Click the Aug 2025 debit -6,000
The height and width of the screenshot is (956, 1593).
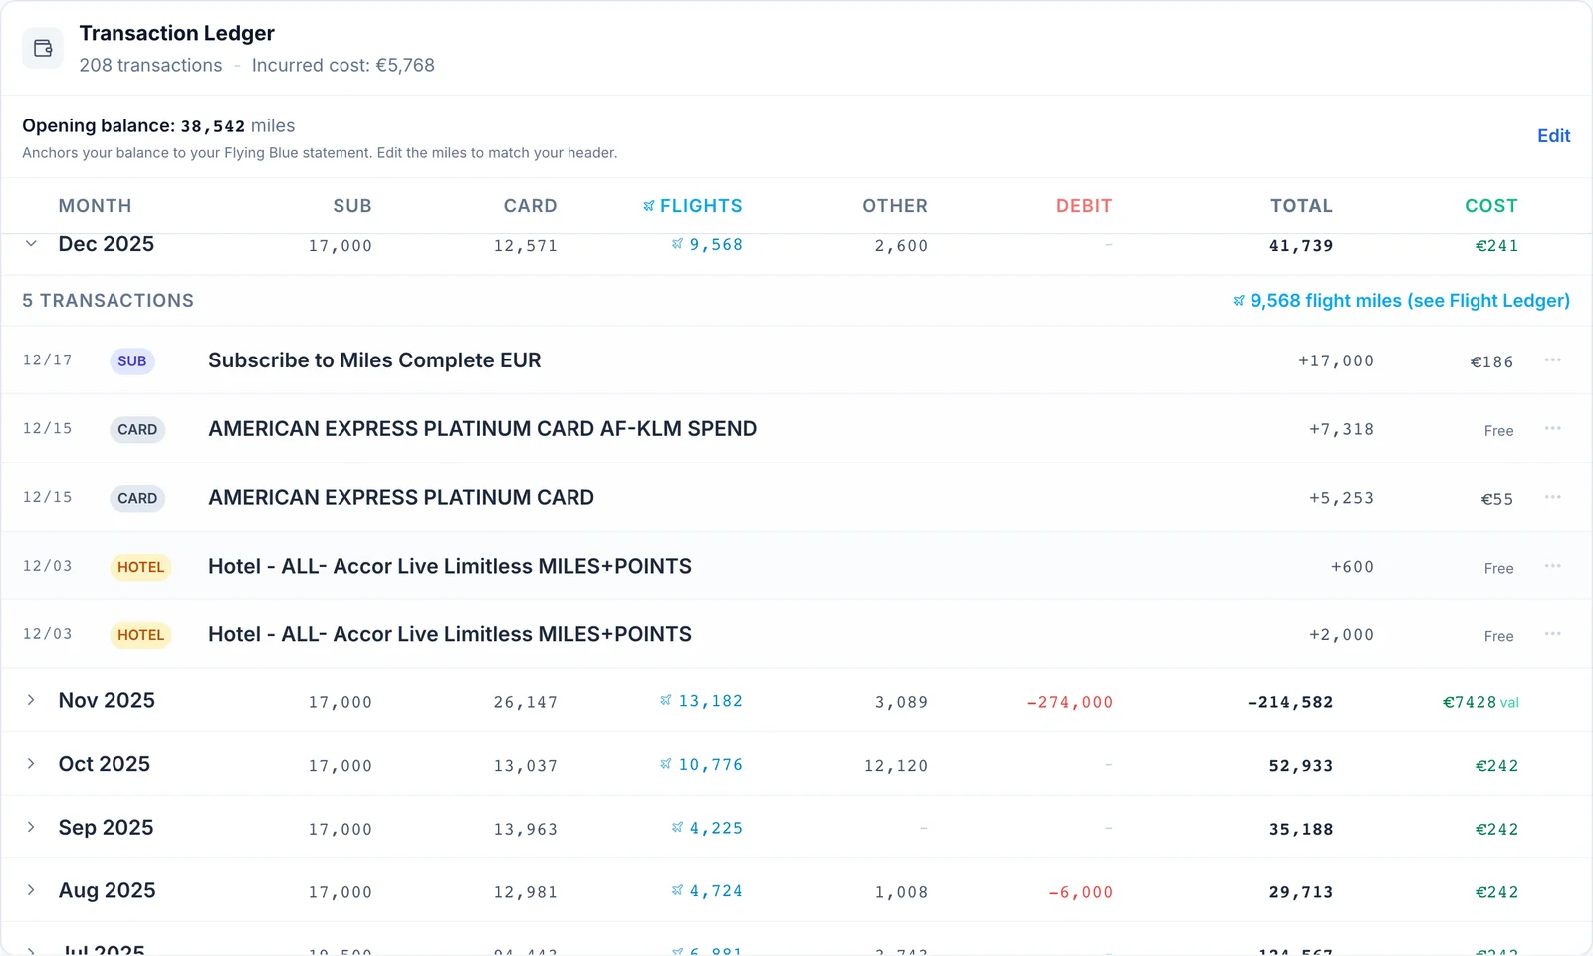pos(1081,892)
